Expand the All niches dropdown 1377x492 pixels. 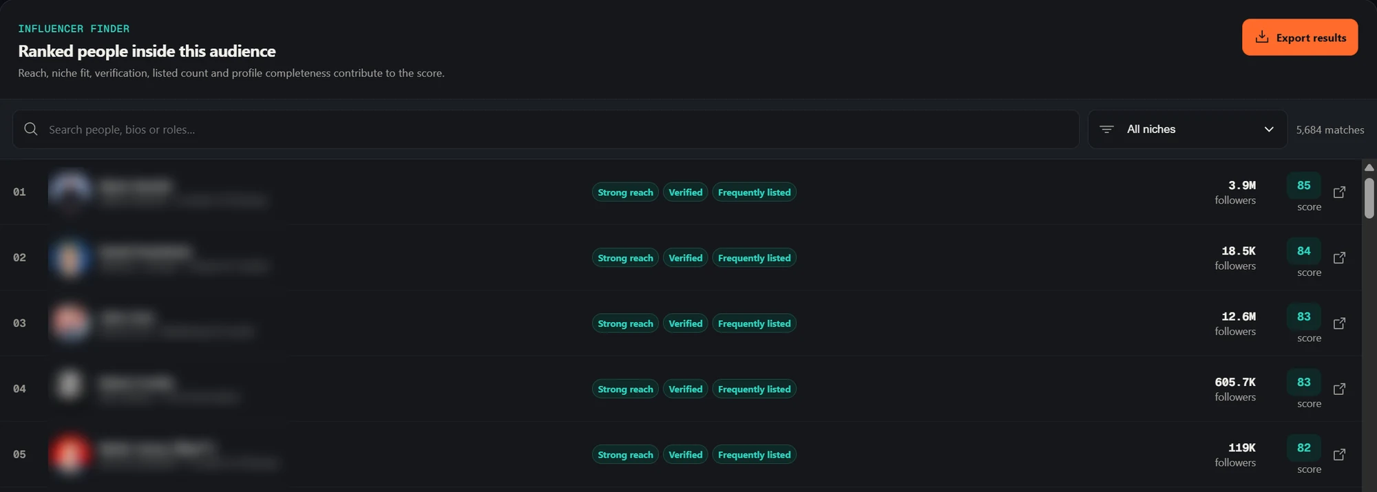[x=1188, y=129]
